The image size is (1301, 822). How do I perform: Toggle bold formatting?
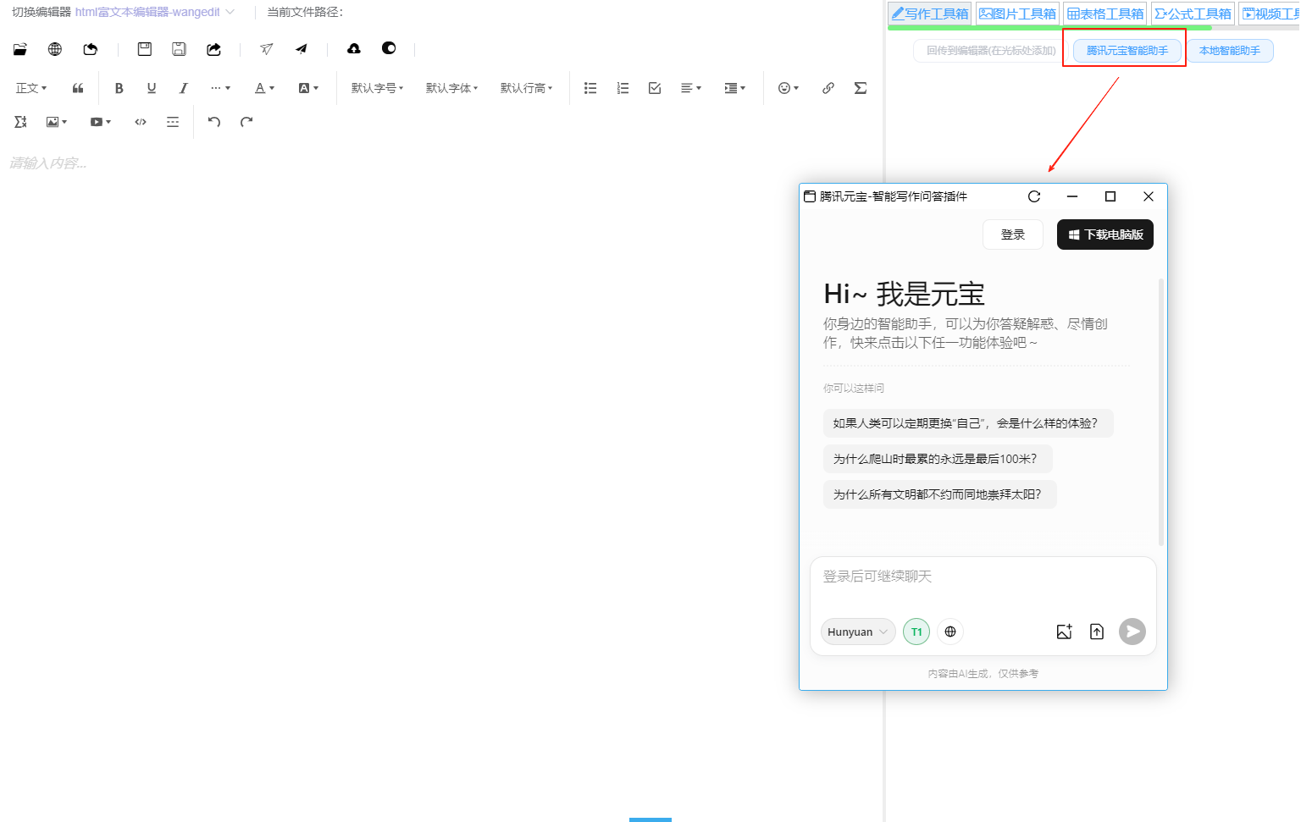(x=119, y=88)
